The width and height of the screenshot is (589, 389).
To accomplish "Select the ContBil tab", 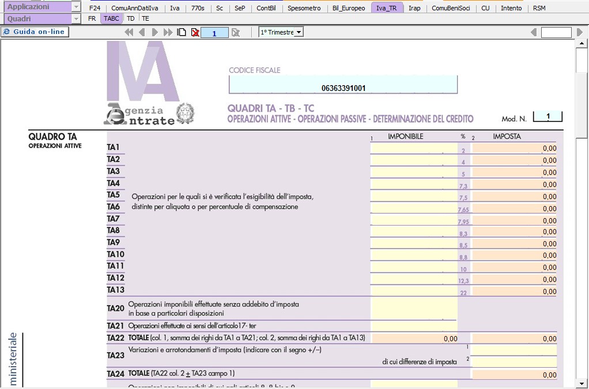I will [266, 8].
